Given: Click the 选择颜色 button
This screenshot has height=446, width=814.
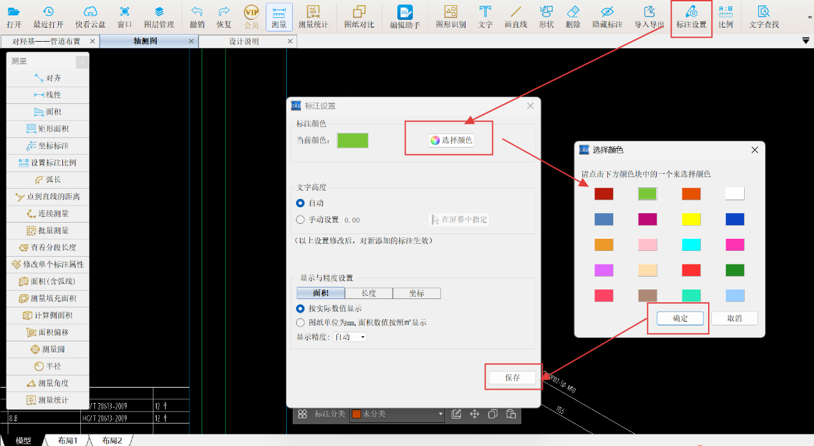Looking at the screenshot, I should (451, 140).
